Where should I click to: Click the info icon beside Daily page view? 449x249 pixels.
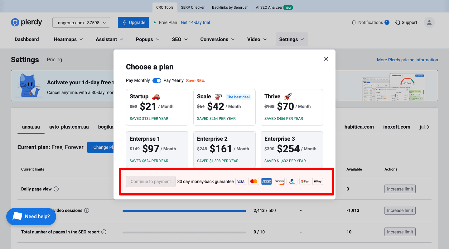click(x=56, y=189)
